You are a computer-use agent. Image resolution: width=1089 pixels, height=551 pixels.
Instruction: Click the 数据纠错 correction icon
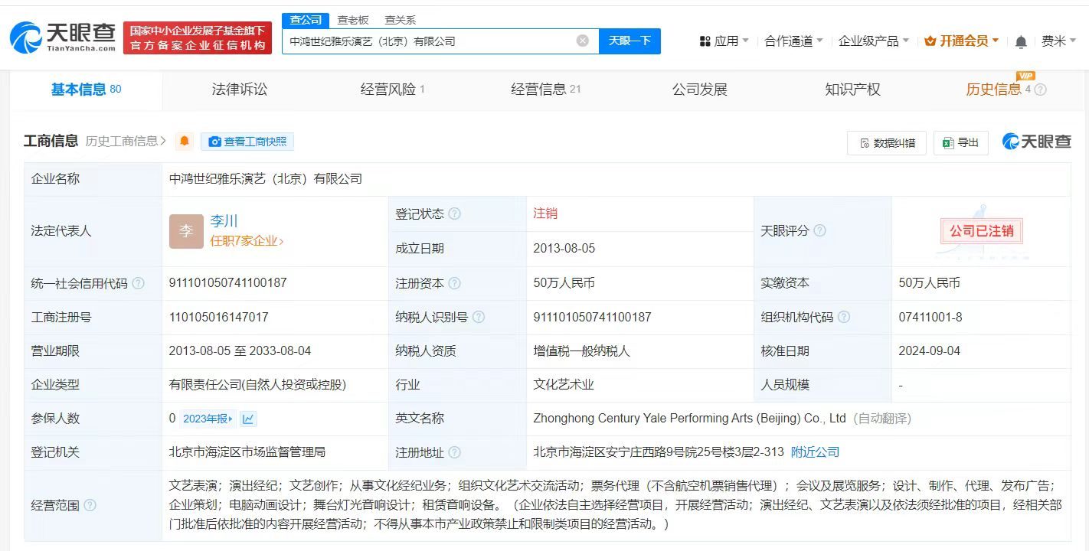867,143
